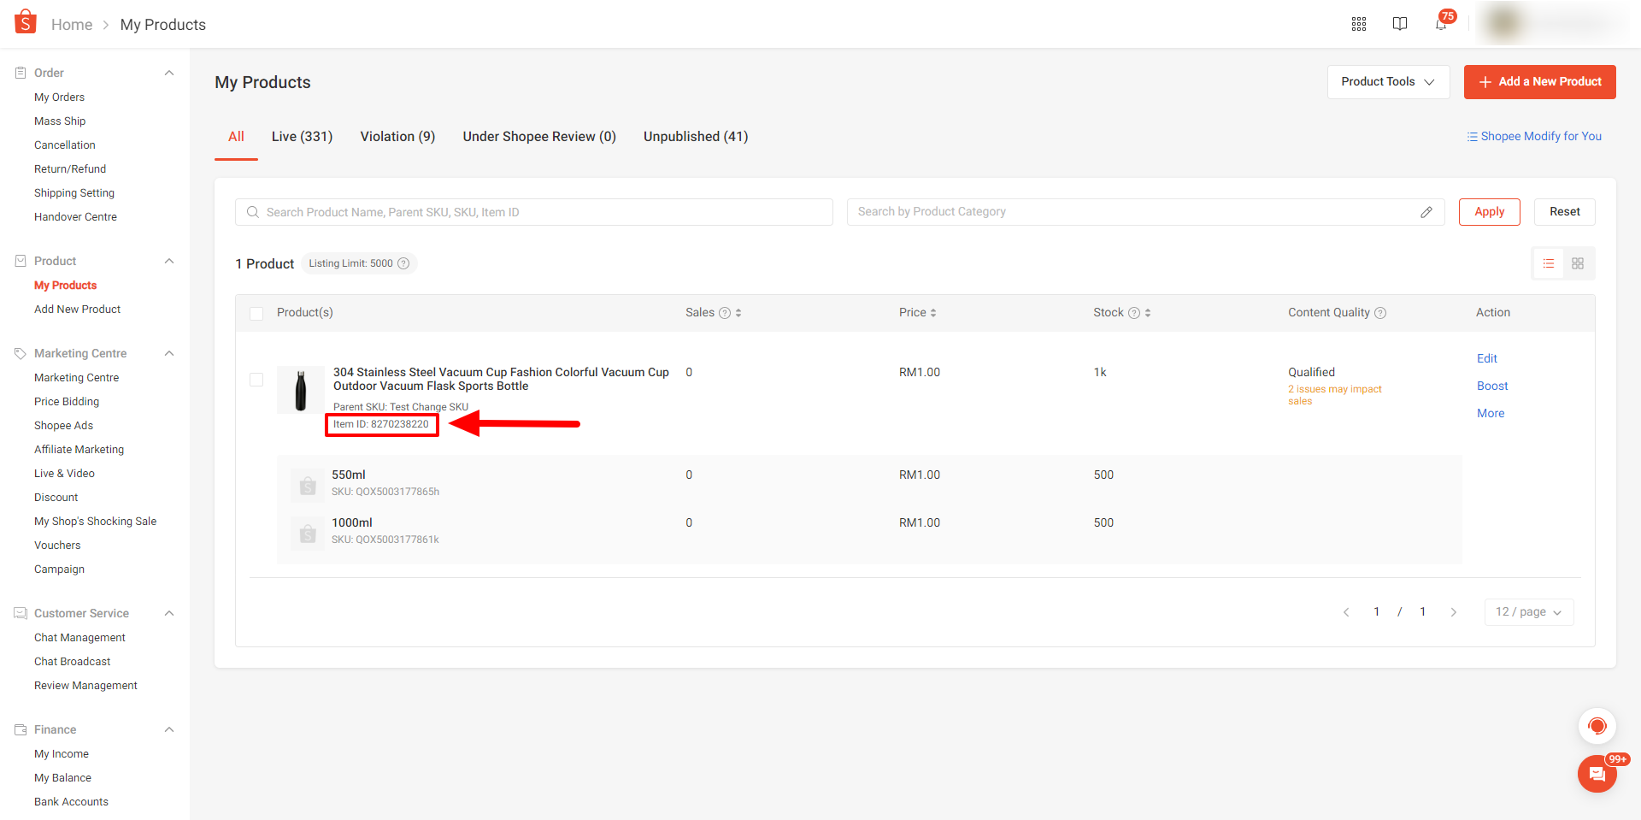This screenshot has height=820, width=1641.
Task: Collapse the Finance sidebar section
Action: 169,729
